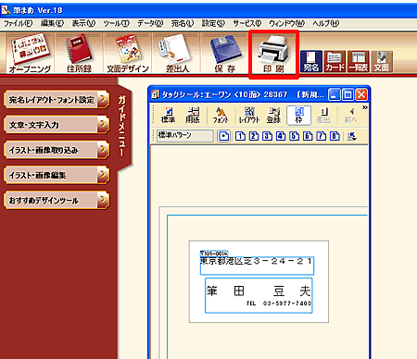Select layout pattern 1
Screen dimensions: 417x359
point(240,136)
